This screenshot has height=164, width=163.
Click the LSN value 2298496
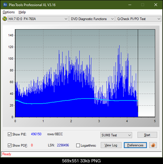pyautogui.click(x=63, y=145)
